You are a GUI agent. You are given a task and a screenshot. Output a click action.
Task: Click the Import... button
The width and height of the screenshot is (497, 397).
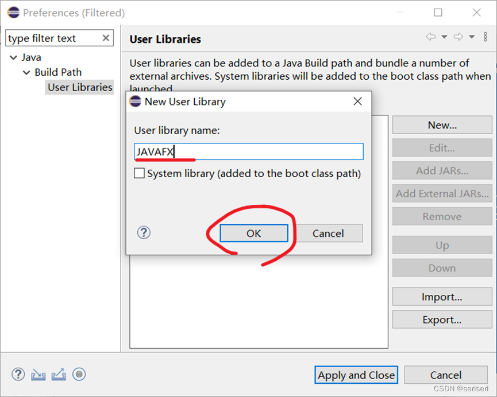tap(442, 297)
